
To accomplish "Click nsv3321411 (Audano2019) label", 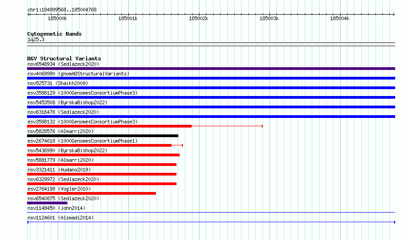I will (59, 170).
